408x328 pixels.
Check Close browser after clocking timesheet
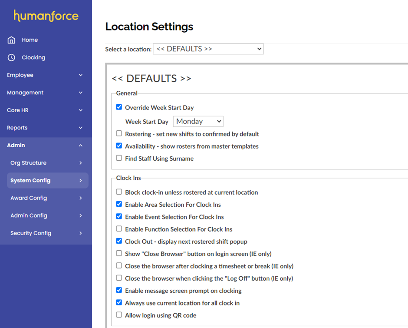click(119, 265)
